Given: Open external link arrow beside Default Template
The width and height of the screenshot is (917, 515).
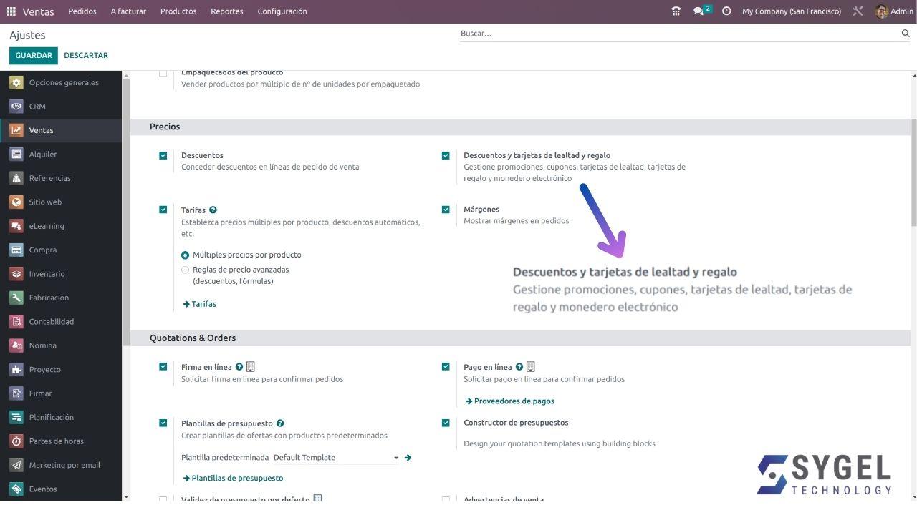Looking at the screenshot, I should coord(408,458).
